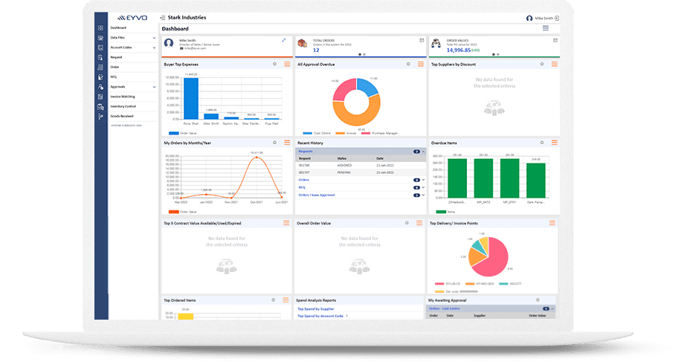The width and height of the screenshot is (687, 362).
Task: Toggle the Invoice legend in All Approval Overdue
Action: pos(346,133)
